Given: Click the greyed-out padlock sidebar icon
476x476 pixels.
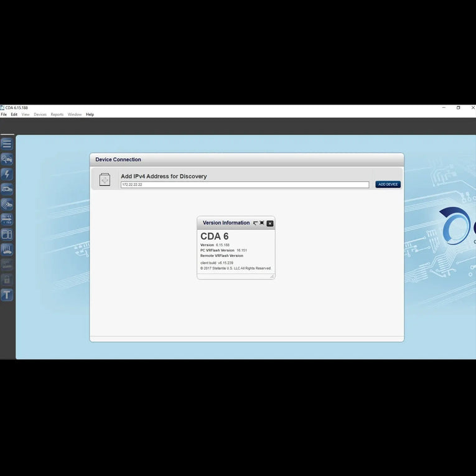Looking at the screenshot, I should click(7, 279).
